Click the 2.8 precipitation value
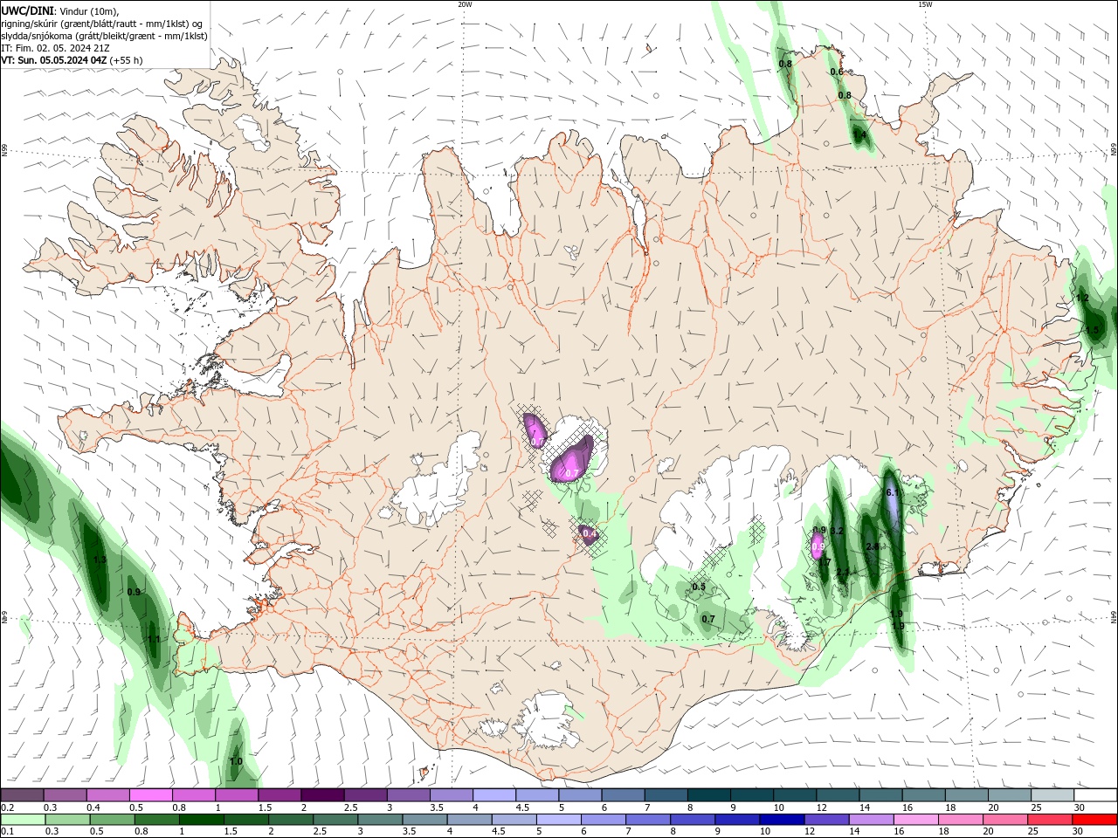The image size is (1118, 838). pos(873,546)
